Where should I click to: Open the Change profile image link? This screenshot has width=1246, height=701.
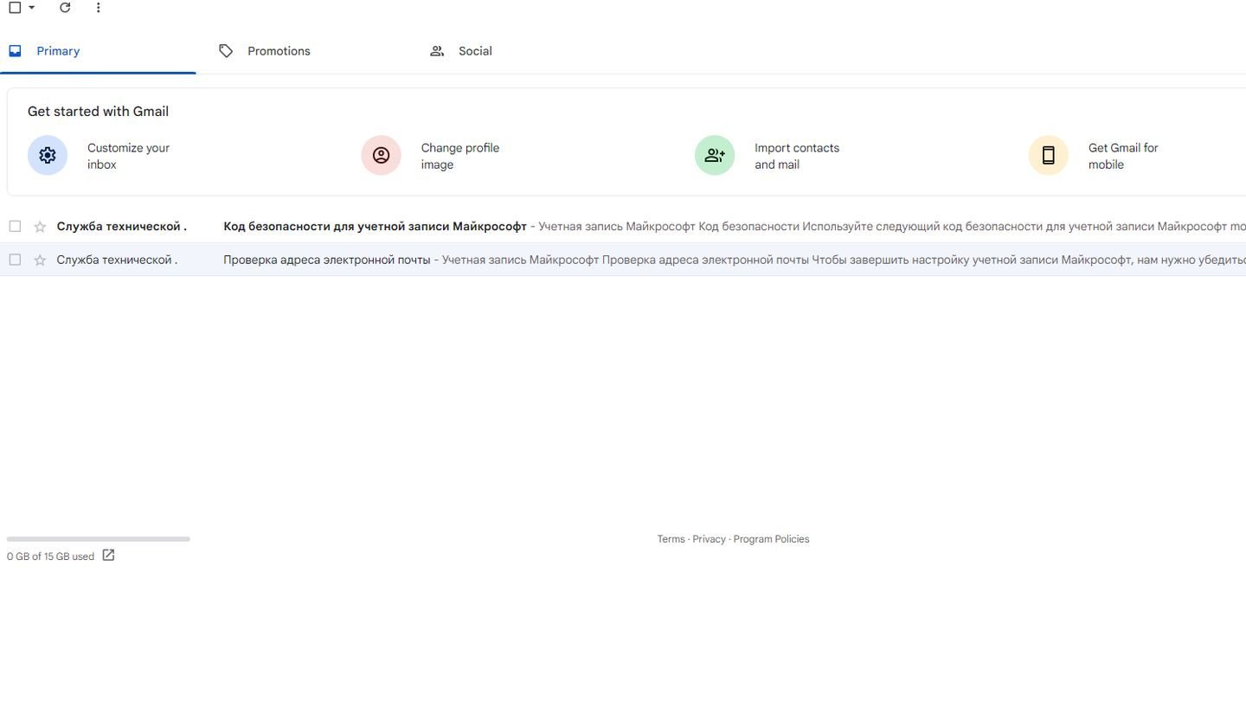[459, 156]
